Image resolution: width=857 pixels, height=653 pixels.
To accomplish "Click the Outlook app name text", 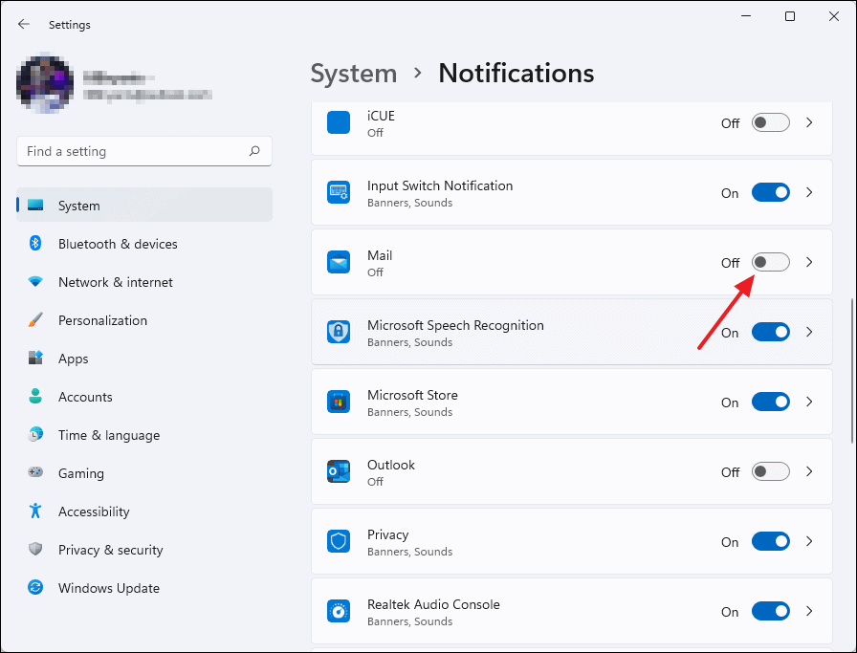I will pyautogui.click(x=391, y=465).
